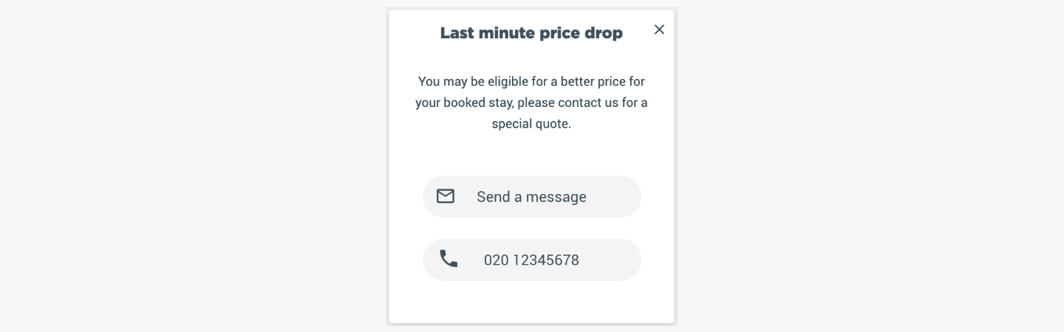Click empty space between the two contact buttons
This screenshot has width=1064, height=332.
(x=532, y=228)
